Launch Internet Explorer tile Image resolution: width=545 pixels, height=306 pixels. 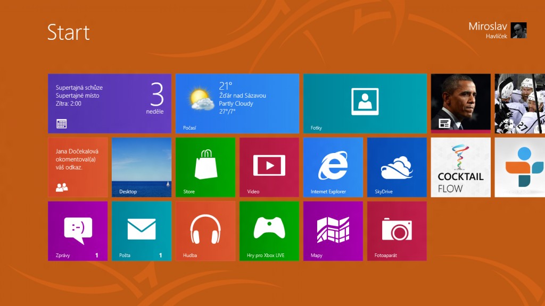tap(333, 167)
